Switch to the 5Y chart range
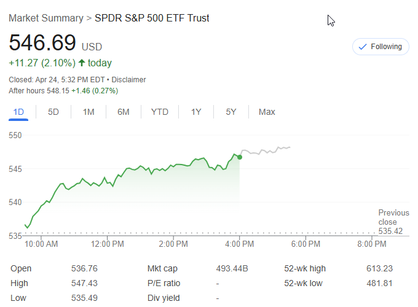 pos(231,112)
